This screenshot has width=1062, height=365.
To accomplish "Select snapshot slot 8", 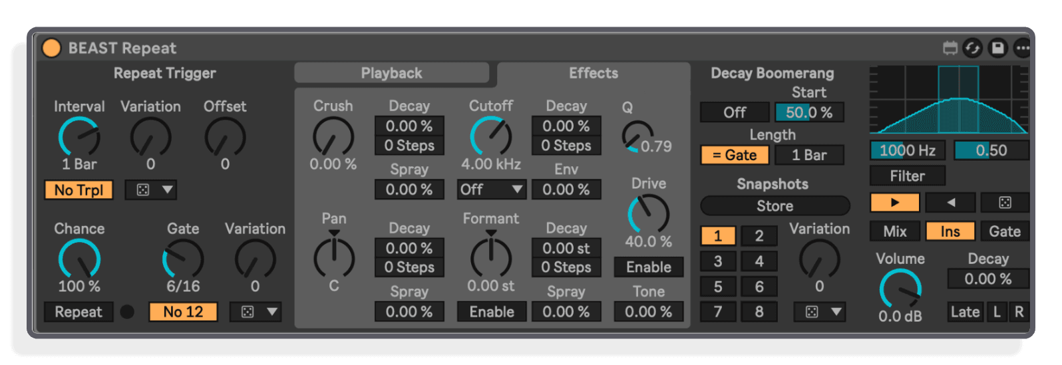I will [x=759, y=312].
